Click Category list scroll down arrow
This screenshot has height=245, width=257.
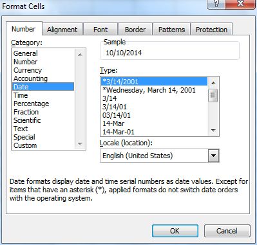[80, 143]
